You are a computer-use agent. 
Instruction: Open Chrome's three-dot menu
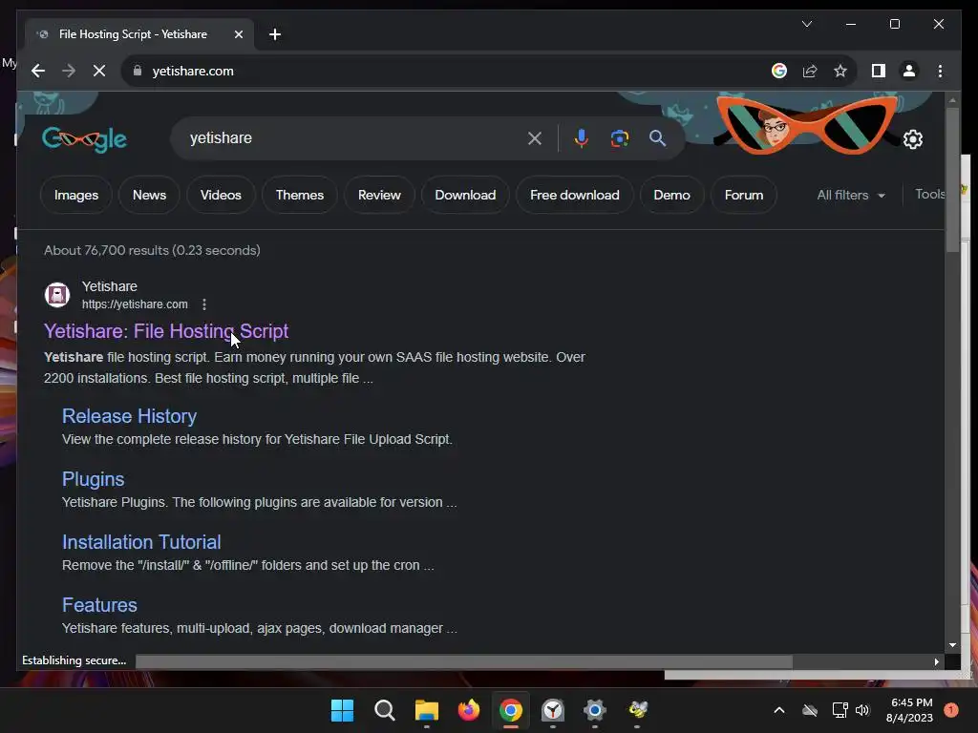[940, 71]
